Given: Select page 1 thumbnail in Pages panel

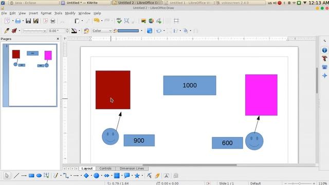Looking at the screenshot, I should tap(33, 75).
